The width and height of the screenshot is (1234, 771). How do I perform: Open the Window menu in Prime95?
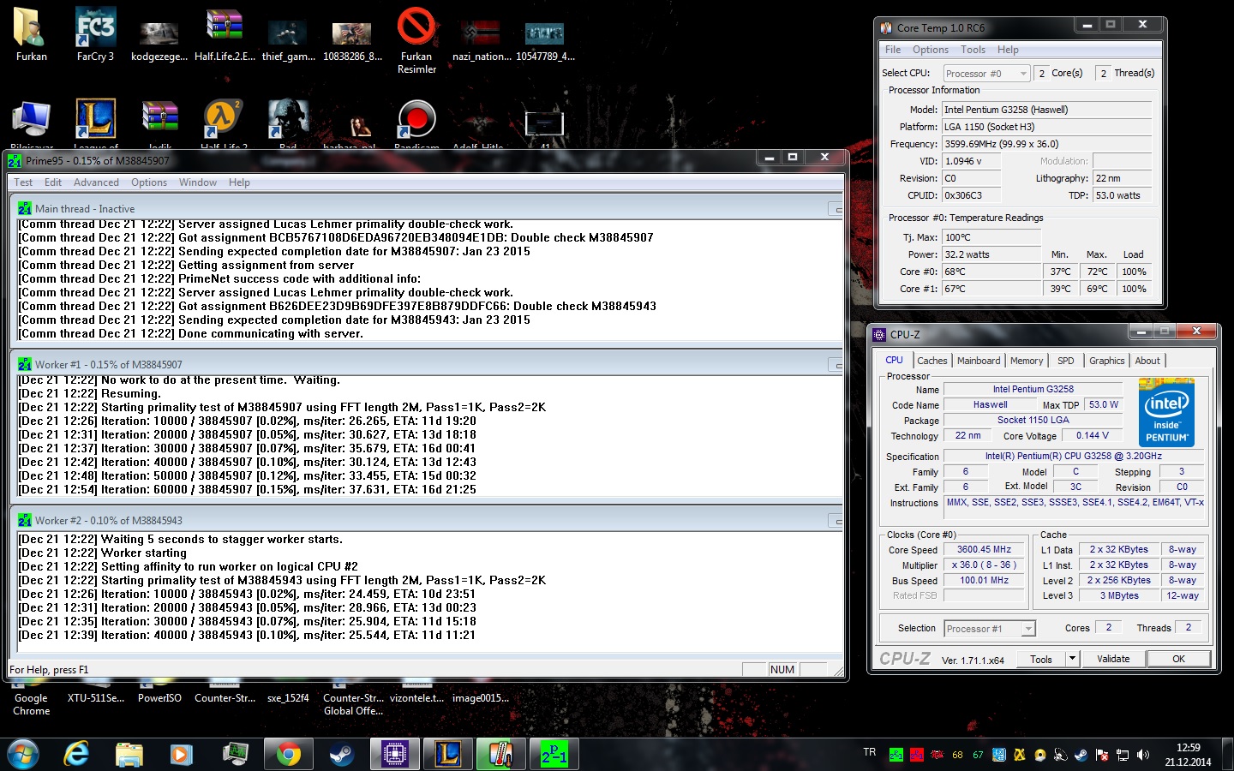click(198, 182)
